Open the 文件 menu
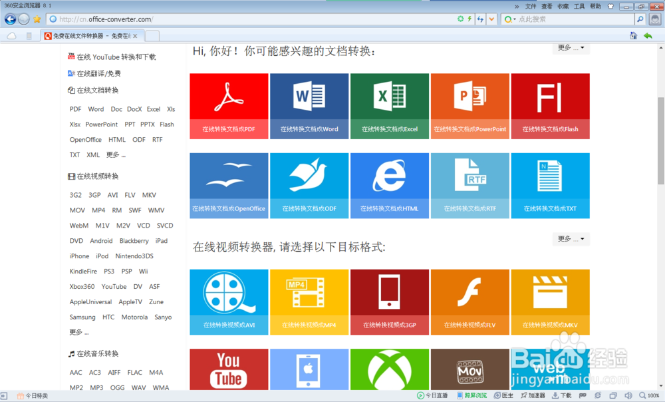Screen dimensions: 665x402 click(x=531, y=7)
